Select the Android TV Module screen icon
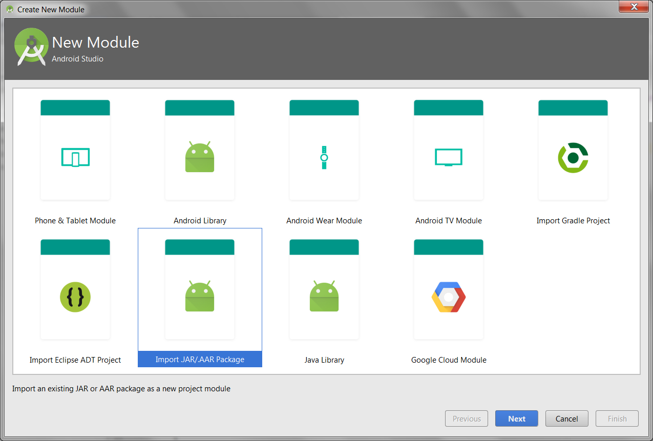The image size is (653, 441). [449, 157]
